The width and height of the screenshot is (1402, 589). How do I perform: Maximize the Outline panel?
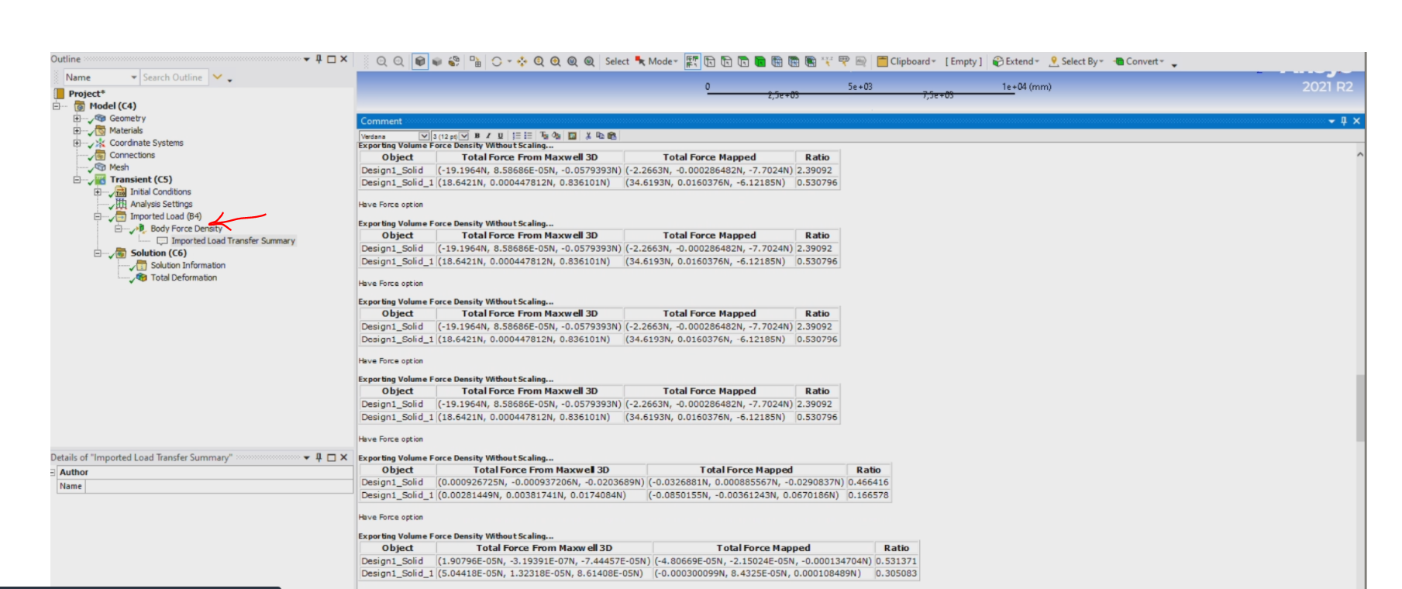(x=332, y=59)
